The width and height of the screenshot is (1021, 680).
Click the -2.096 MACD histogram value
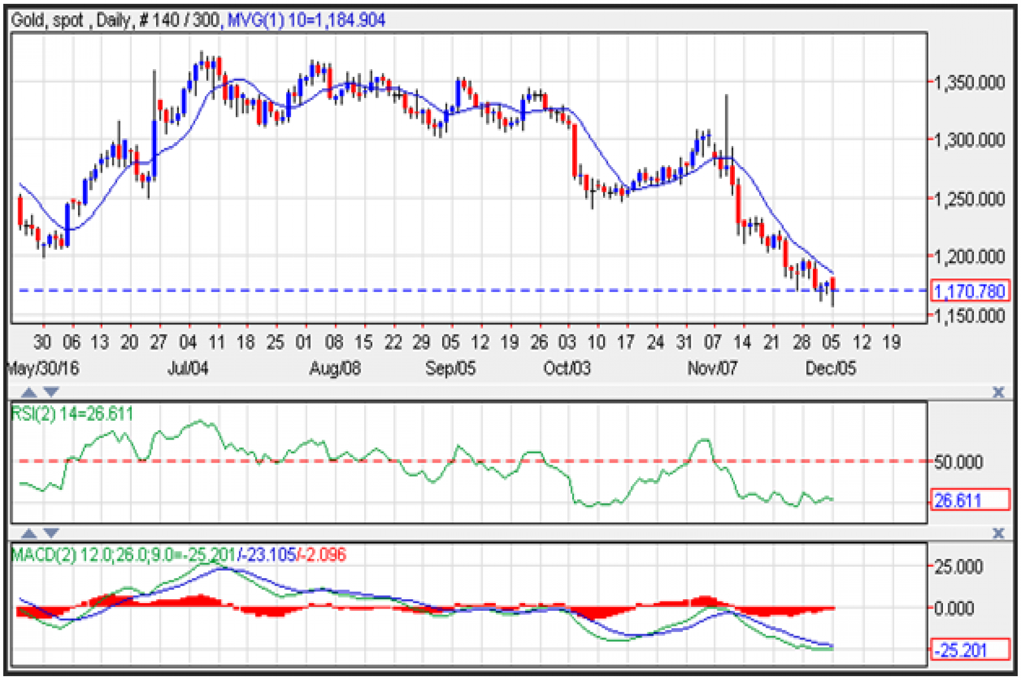pos(323,555)
